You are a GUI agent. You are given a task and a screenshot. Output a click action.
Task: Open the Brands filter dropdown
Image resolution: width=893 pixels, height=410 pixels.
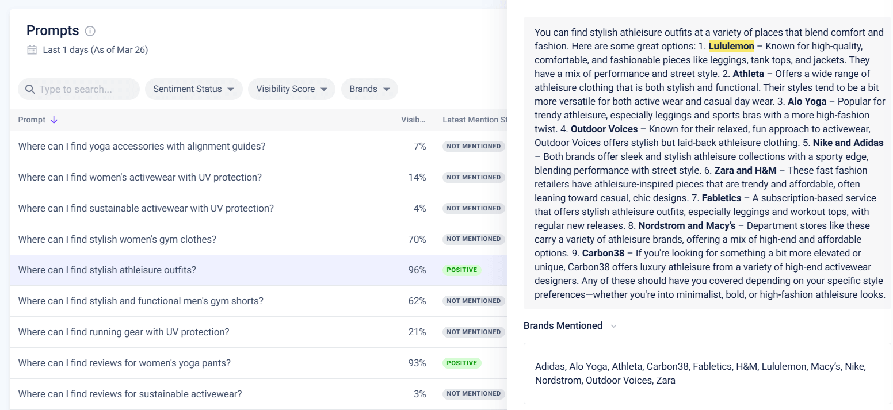click(369, 89)
